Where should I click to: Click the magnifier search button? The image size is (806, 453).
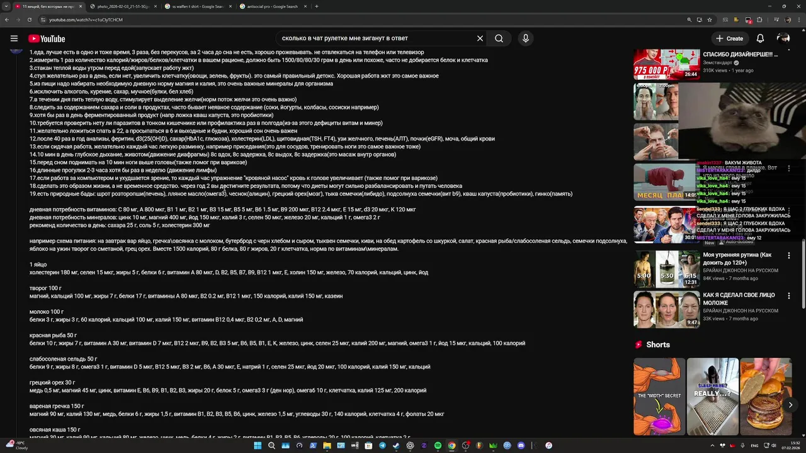pyautogui.click(x=499, y=38)
